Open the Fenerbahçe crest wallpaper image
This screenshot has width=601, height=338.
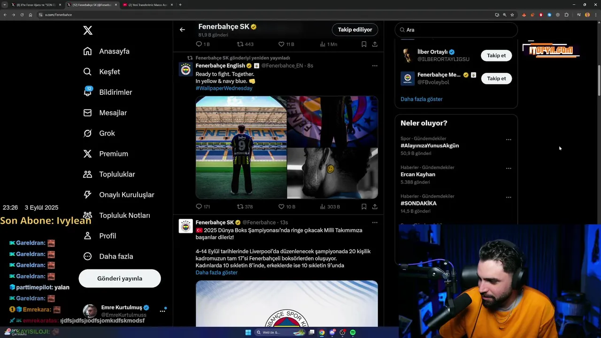332,122
